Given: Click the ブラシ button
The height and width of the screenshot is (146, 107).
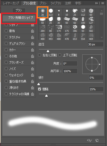Looking at the screenshot, I should coord(19,10).
